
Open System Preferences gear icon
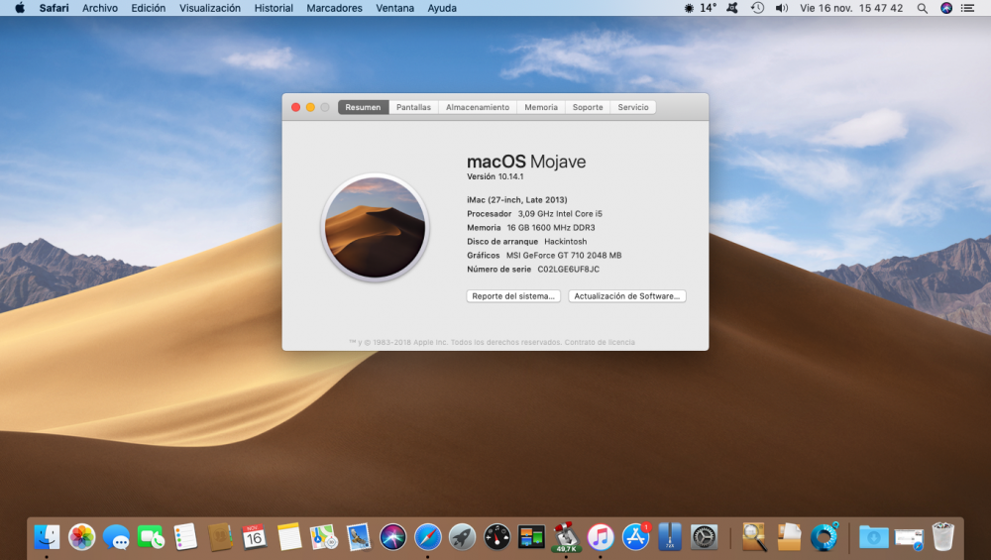tap(704, 537)
